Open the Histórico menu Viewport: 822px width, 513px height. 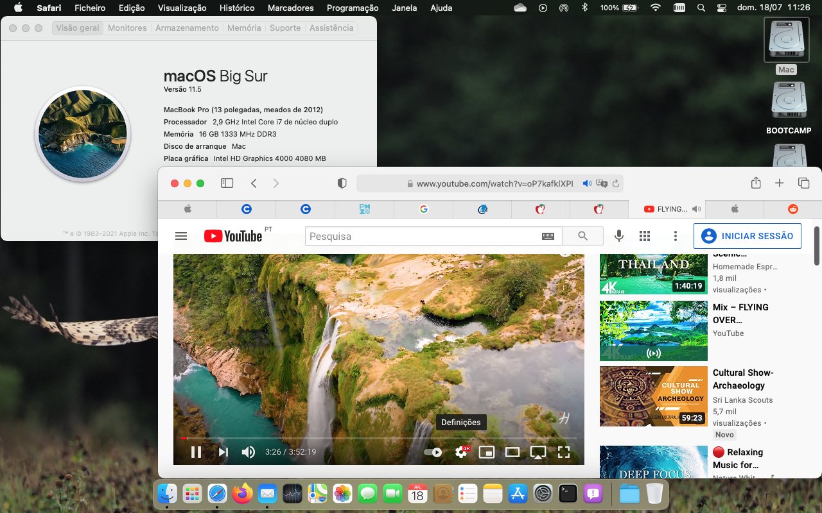237,8
